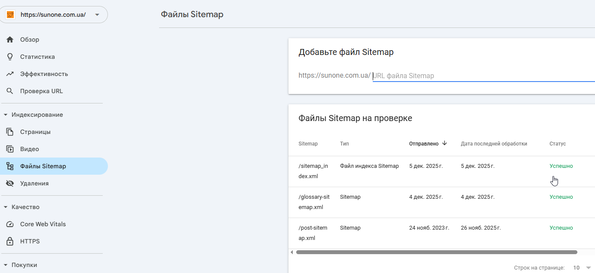Select Файлы Sitemap in the sidebar
Image resolution: width=595 pixels, height=273 pixels.
click(43, 166)
